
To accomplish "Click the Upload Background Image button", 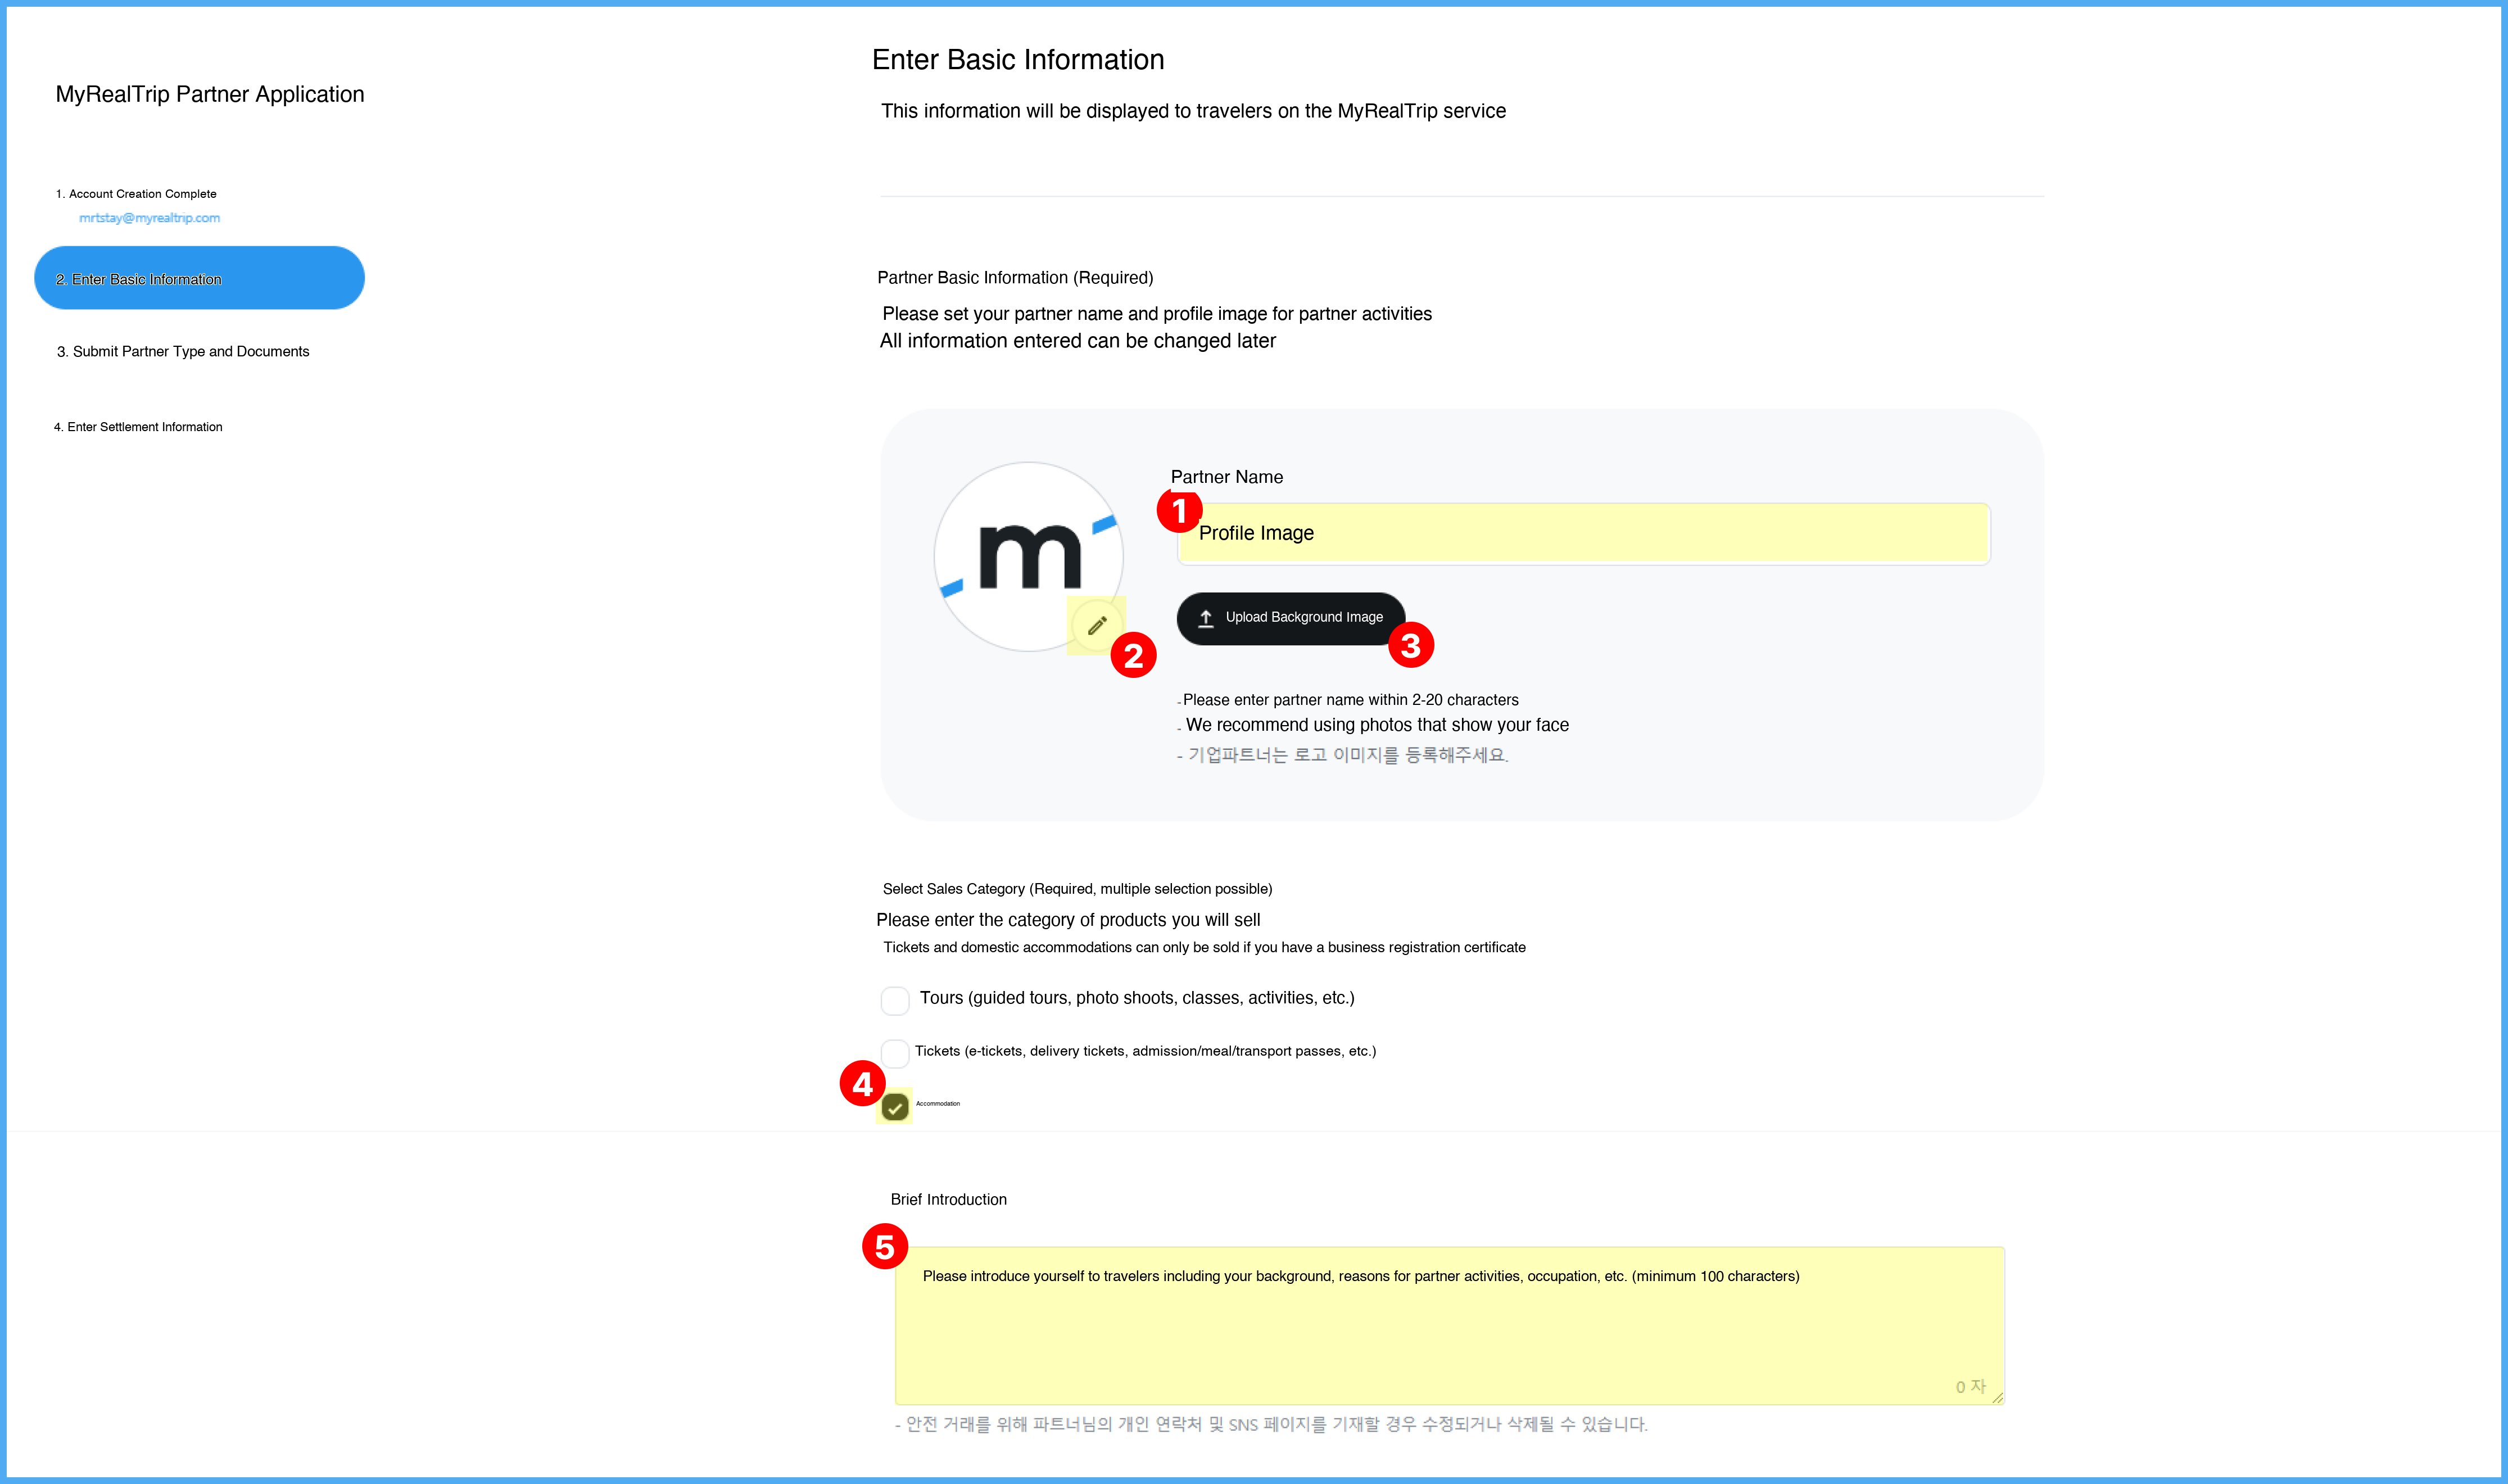I will tap(1291, 618).
